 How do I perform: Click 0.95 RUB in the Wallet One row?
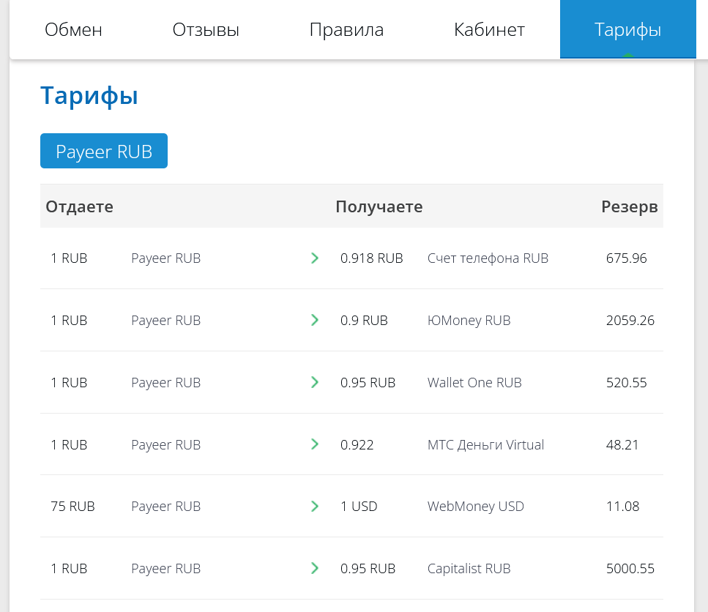coord(368,383)
